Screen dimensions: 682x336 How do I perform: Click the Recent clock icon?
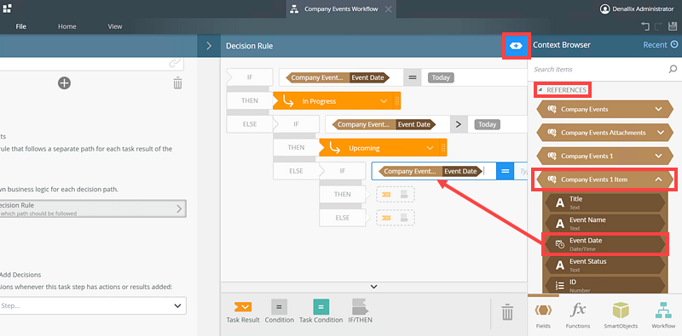[674, 44]
